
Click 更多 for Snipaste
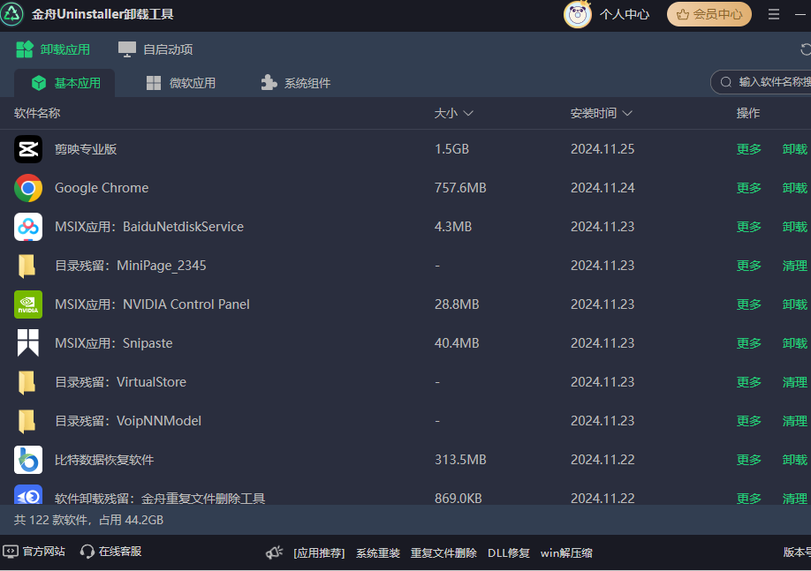click(x=748, y=343)
